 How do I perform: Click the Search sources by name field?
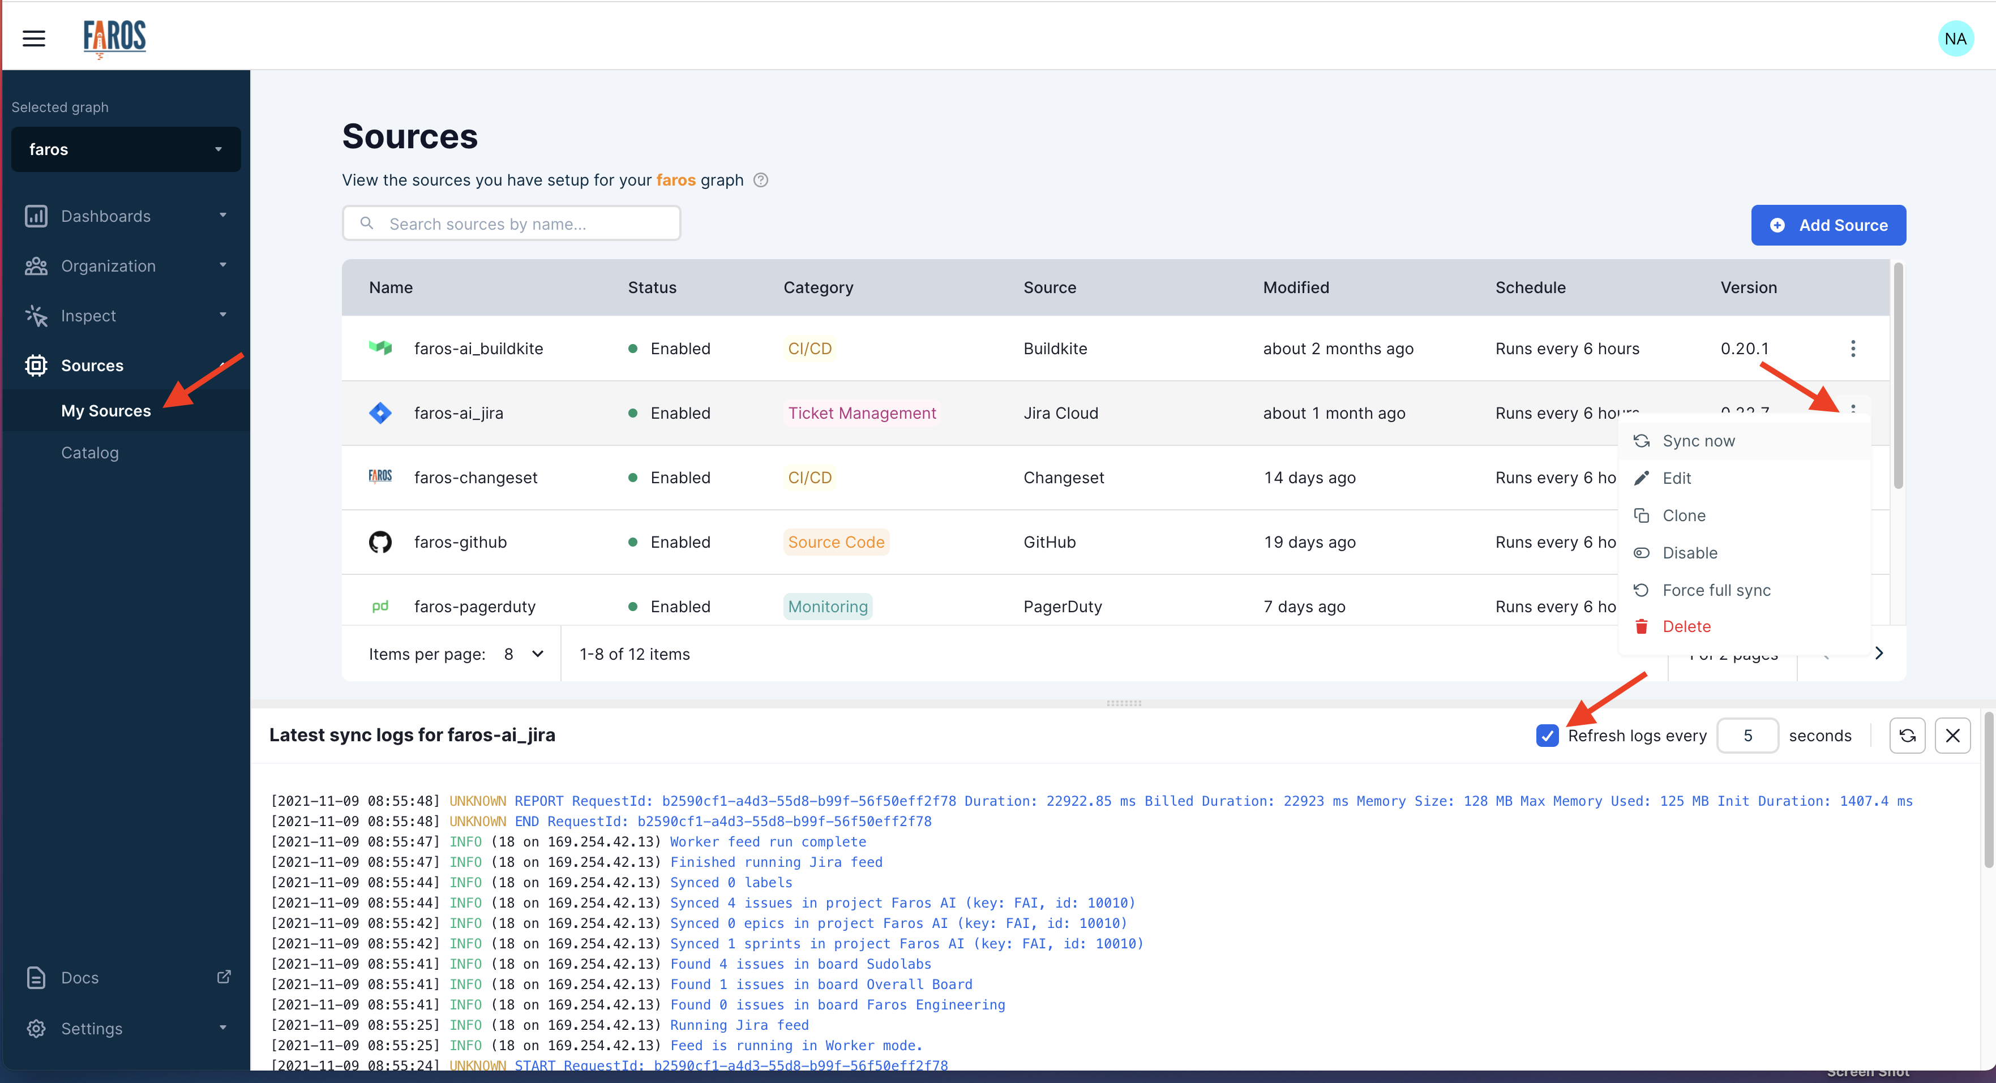point(511,224)
